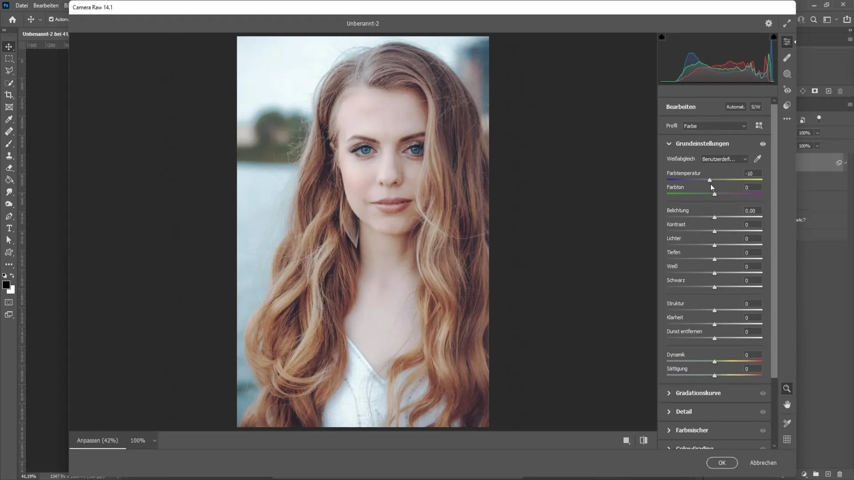854x480 pixels.
Task: Click the S/W black and white button
Action: (755, 107)
